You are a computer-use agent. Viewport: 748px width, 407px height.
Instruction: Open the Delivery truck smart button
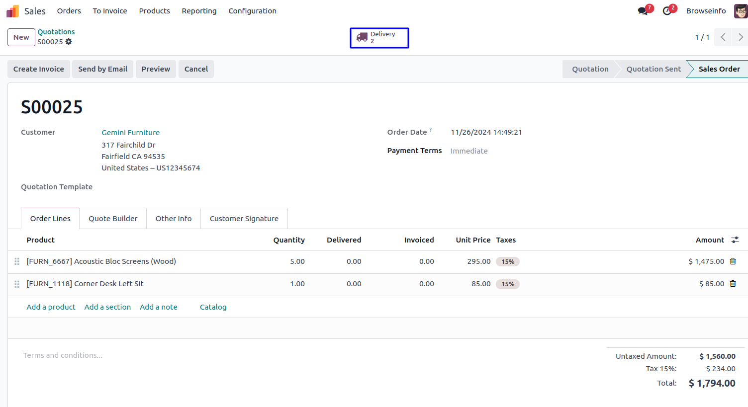click(x=379, y=38)
